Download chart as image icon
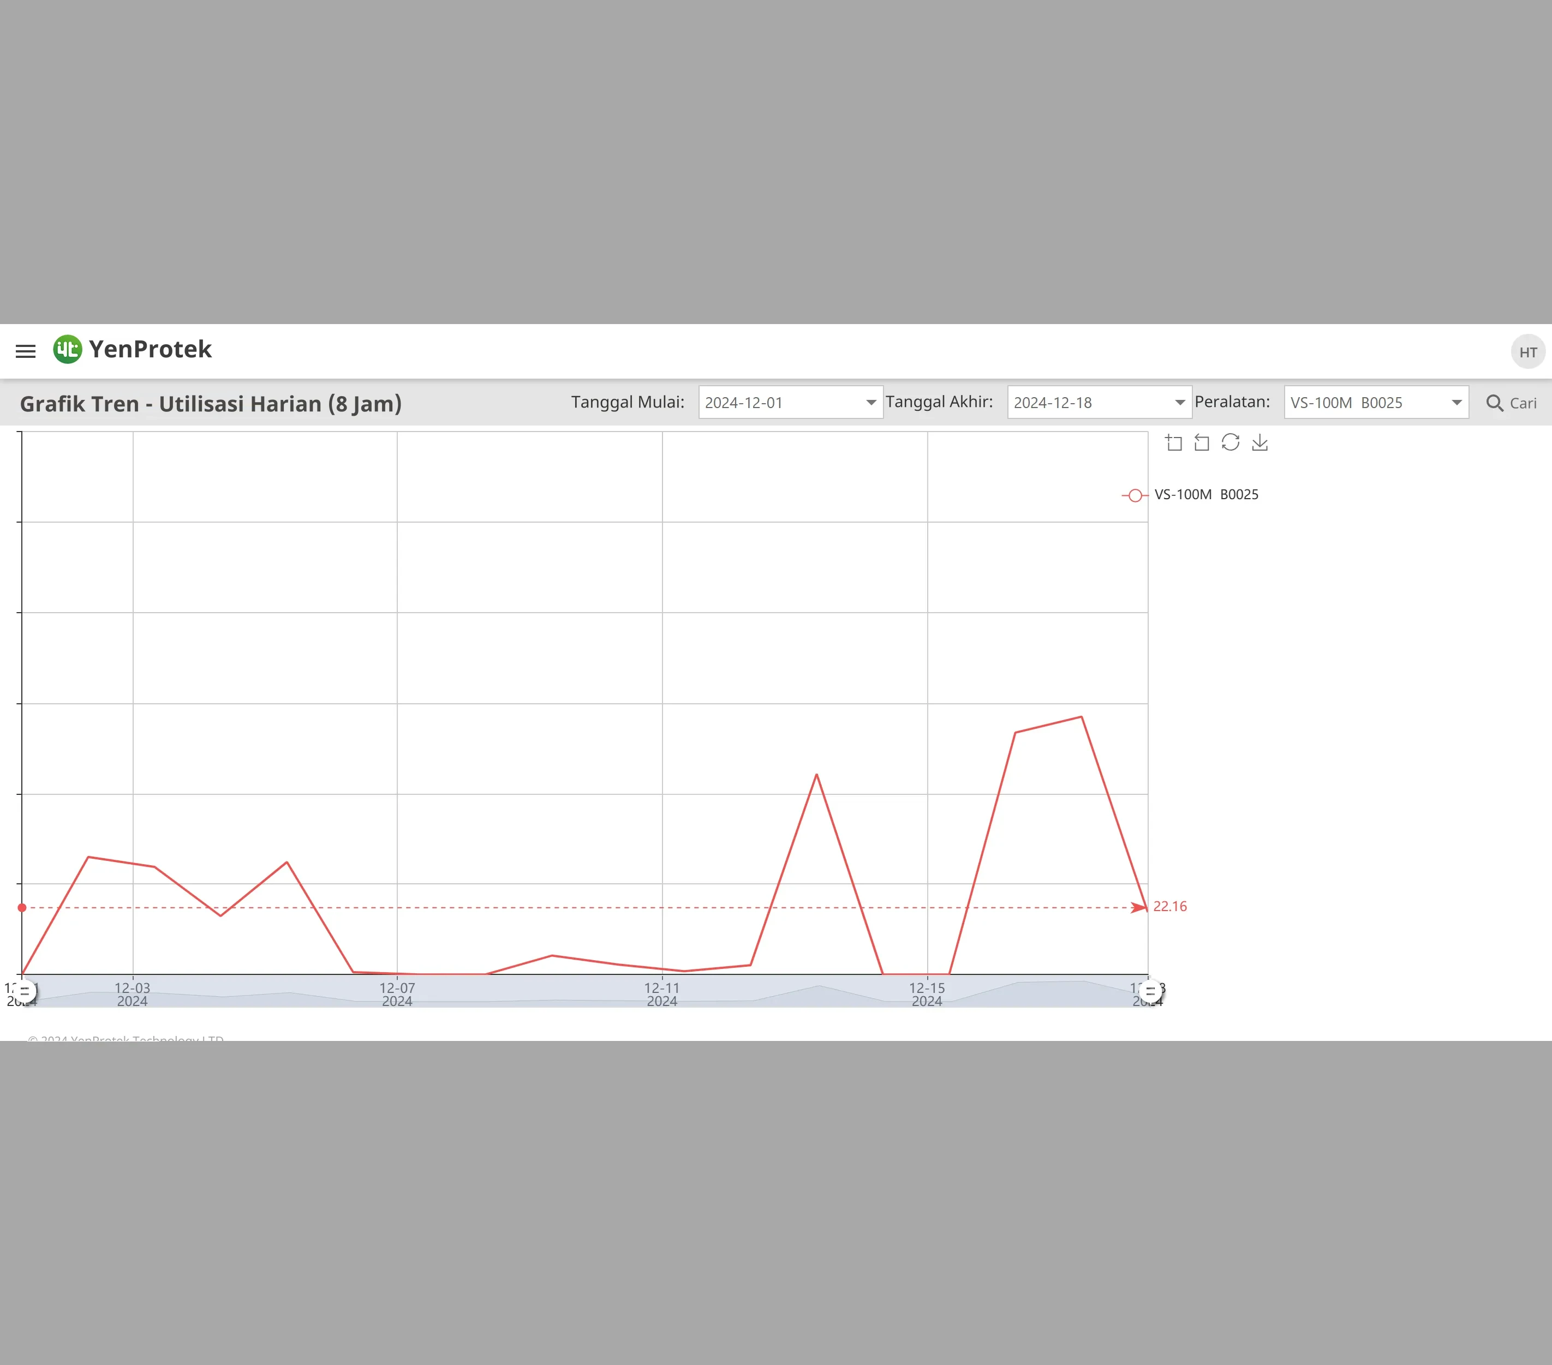 (1259, 442)
